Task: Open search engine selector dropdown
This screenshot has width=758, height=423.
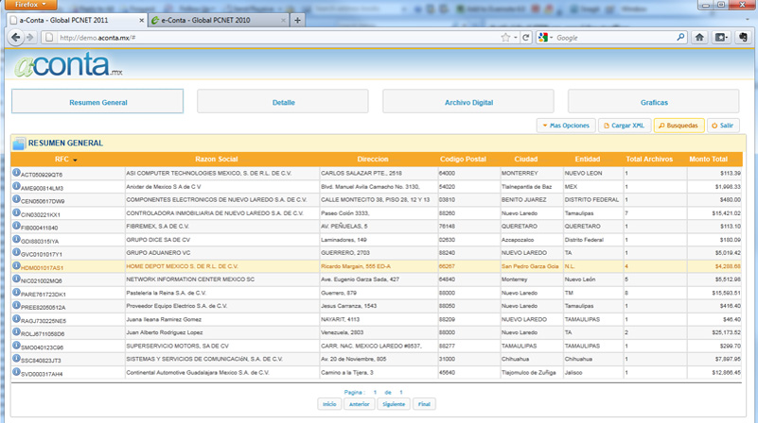Action: point(546,37)
